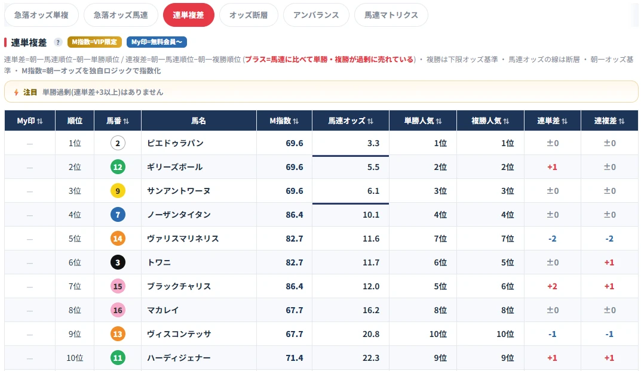The width and height of the screenshot is (641, 371).
Task: Click horse number 13 orange badge
Action: (118, 334)
